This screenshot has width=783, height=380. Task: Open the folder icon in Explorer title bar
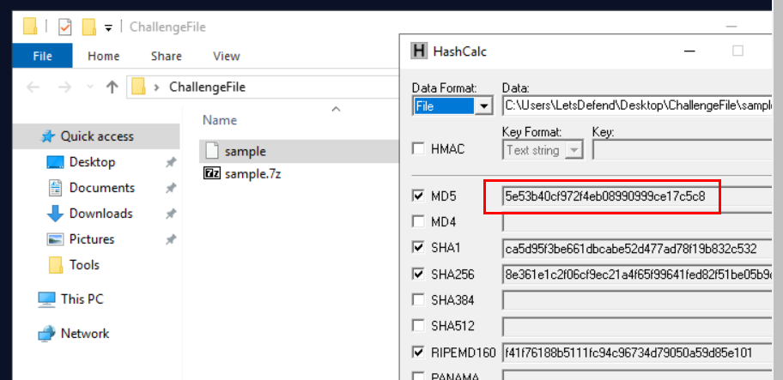click(x=30, y=27)
